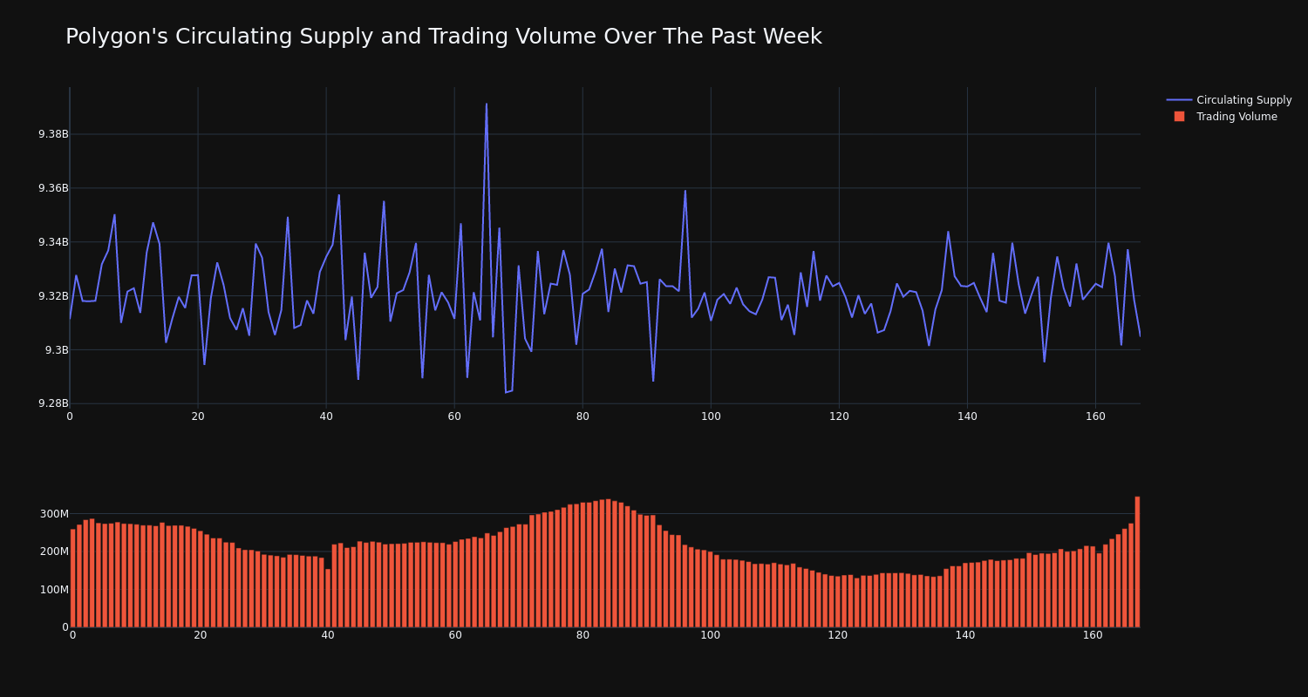Click the 200M volume axis label
This screenshot has width=1308, height=697.
click(53, 552)
